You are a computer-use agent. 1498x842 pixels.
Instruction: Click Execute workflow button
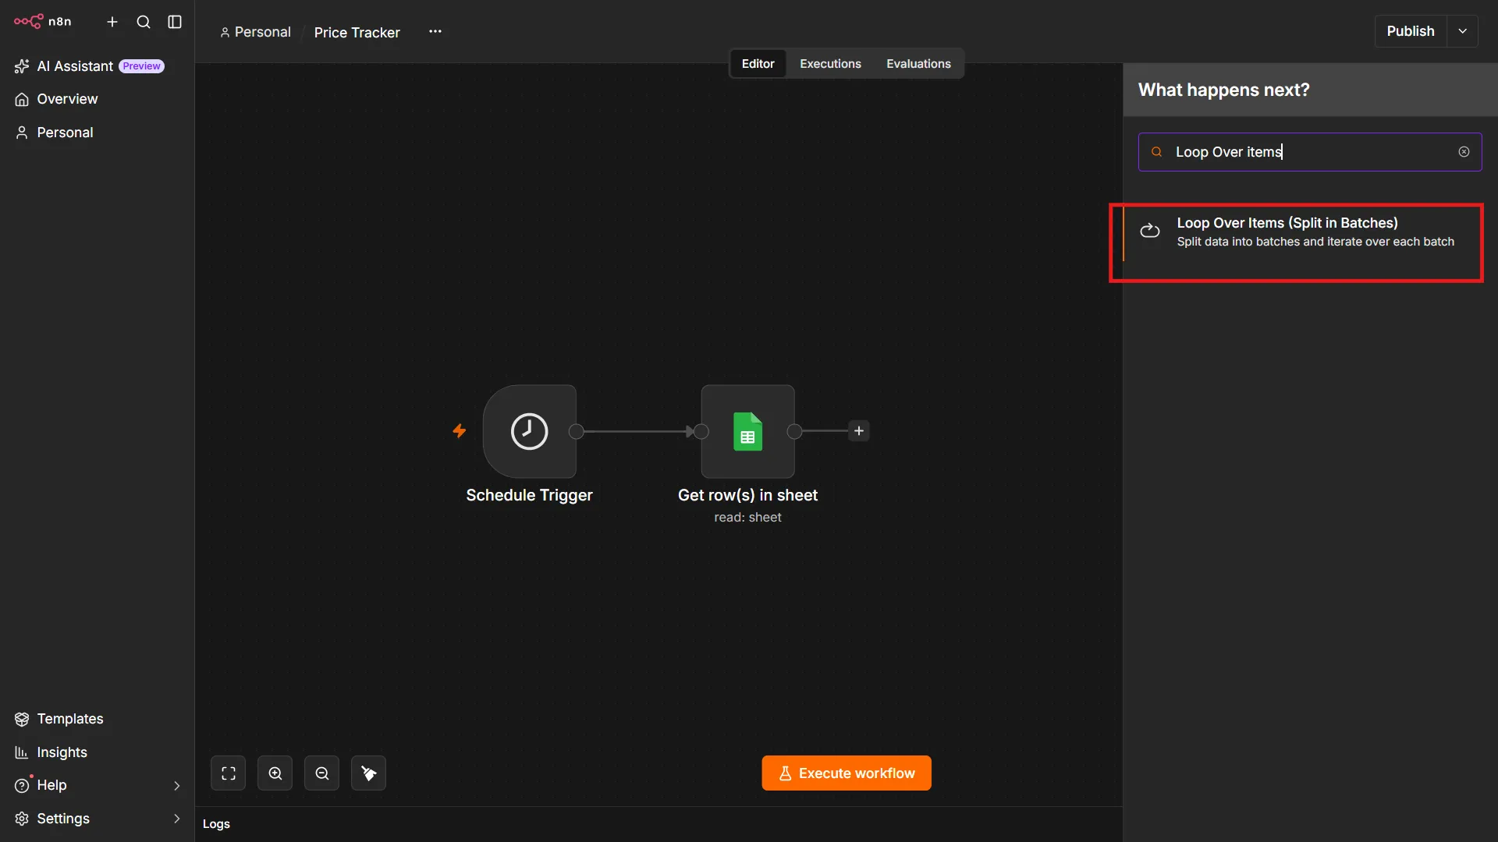pyautogui.click(x=847, y=773)
